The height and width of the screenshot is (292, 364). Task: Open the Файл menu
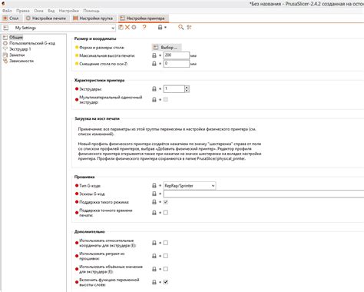click(7, 11)
